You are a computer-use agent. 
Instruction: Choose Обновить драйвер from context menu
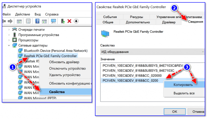[64, 62]
